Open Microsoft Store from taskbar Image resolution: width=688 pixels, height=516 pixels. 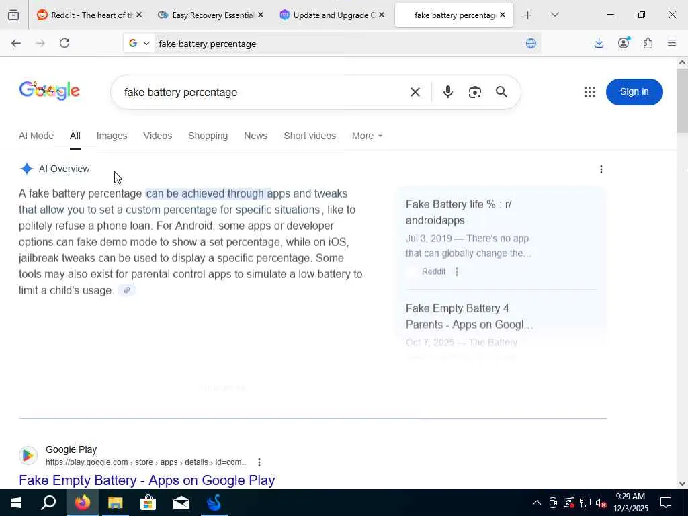point(148,503)
